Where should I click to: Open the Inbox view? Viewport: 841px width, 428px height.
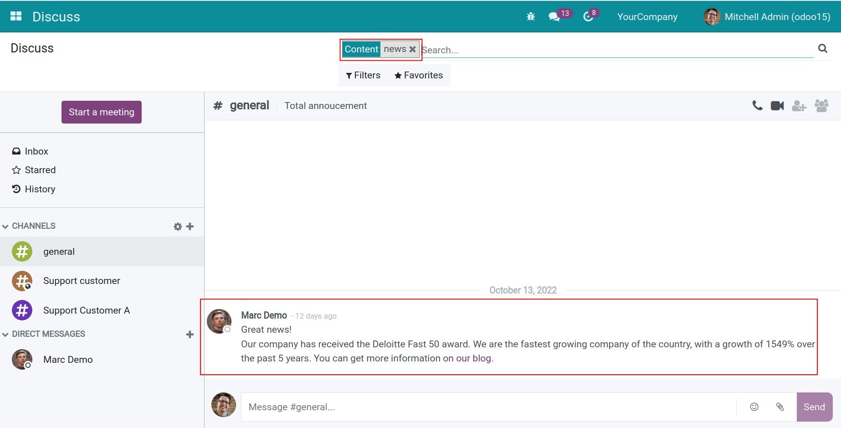click(36, 151)
